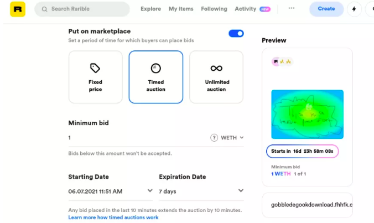Click the WETH help question mark icon
Image resolution: width=374 pixels, height=223 pixels.
(x=214, y=138)
